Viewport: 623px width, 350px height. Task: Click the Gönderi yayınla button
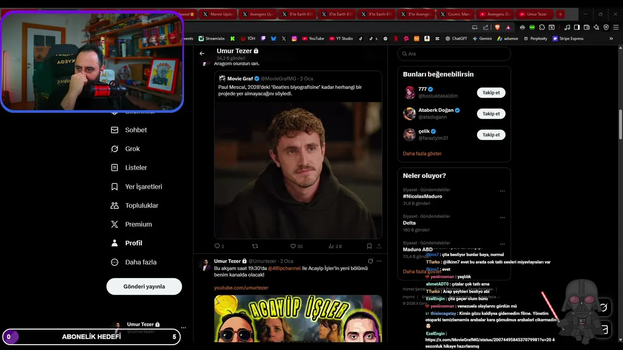click(144, 286)
